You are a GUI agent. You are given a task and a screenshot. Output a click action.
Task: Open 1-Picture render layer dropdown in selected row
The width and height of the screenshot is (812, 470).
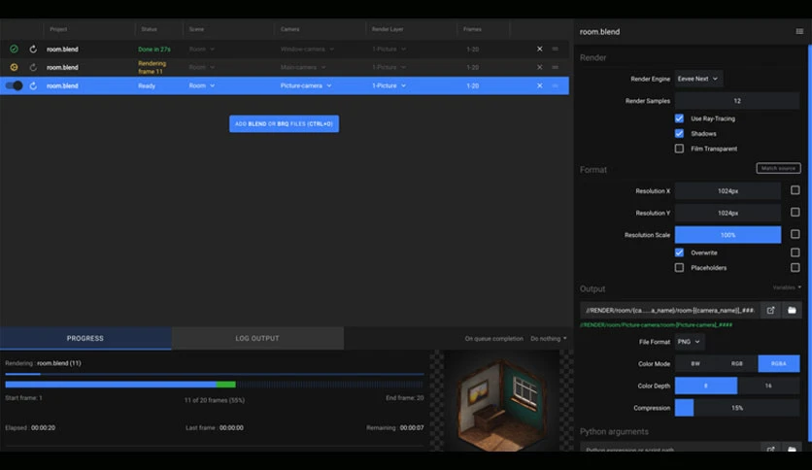coord(389,85)
